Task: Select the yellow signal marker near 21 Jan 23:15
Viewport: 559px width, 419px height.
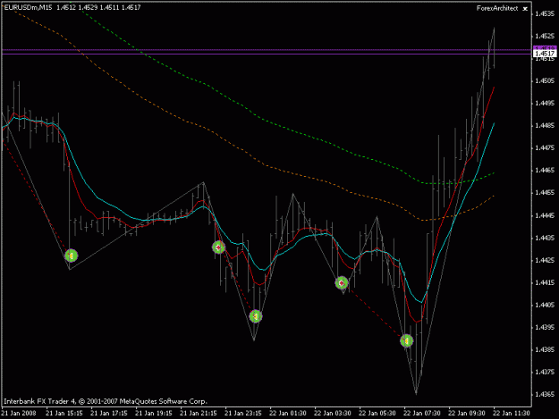Action: point(256,316)
